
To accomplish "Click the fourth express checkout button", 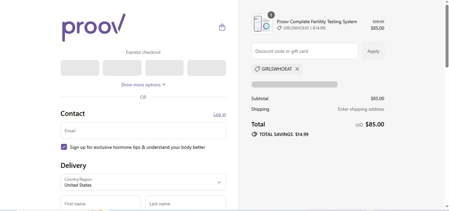I will pyautogui.click(x=207, y=68).
